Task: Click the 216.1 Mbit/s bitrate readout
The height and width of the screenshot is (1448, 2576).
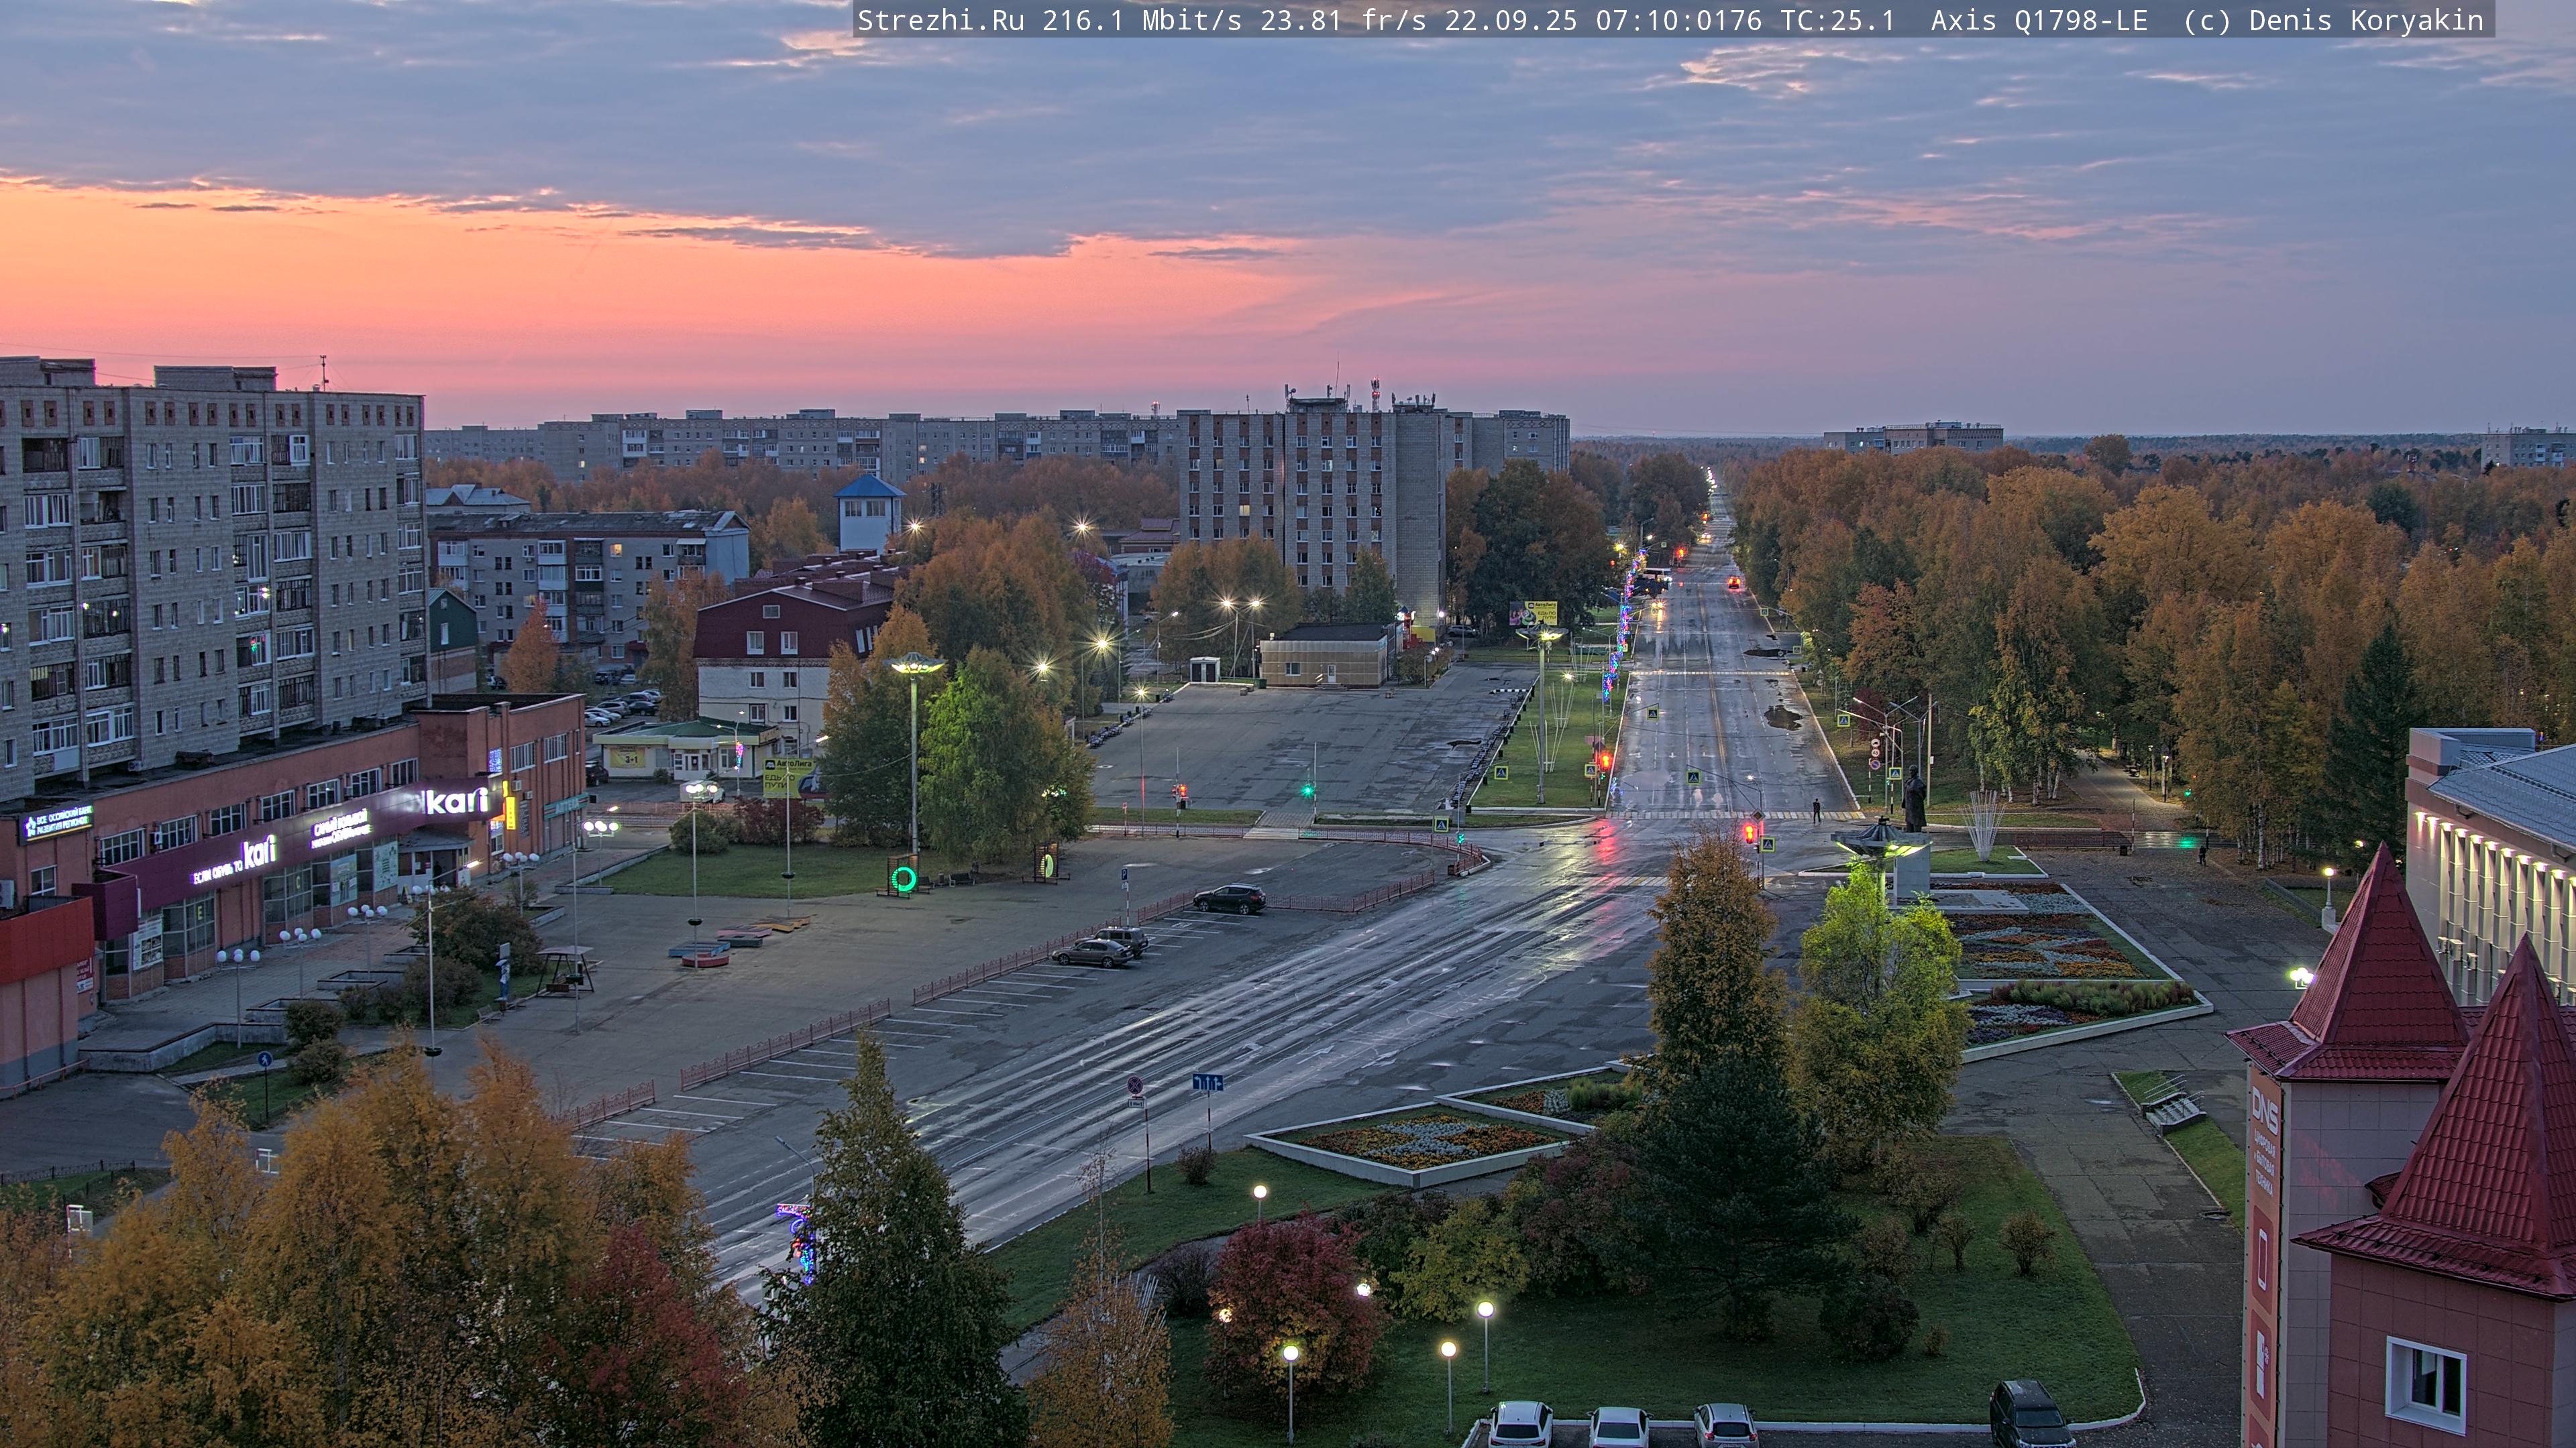Action: click(x=1141, y=20)
